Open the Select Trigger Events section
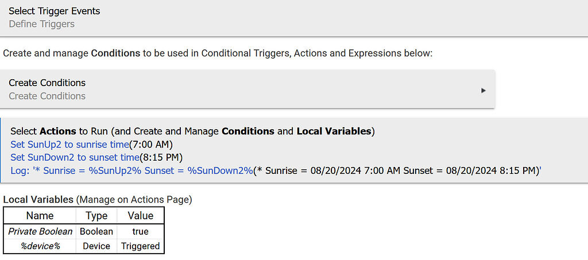The width and height of the screenshot is (588, 260). pos(55,11)
